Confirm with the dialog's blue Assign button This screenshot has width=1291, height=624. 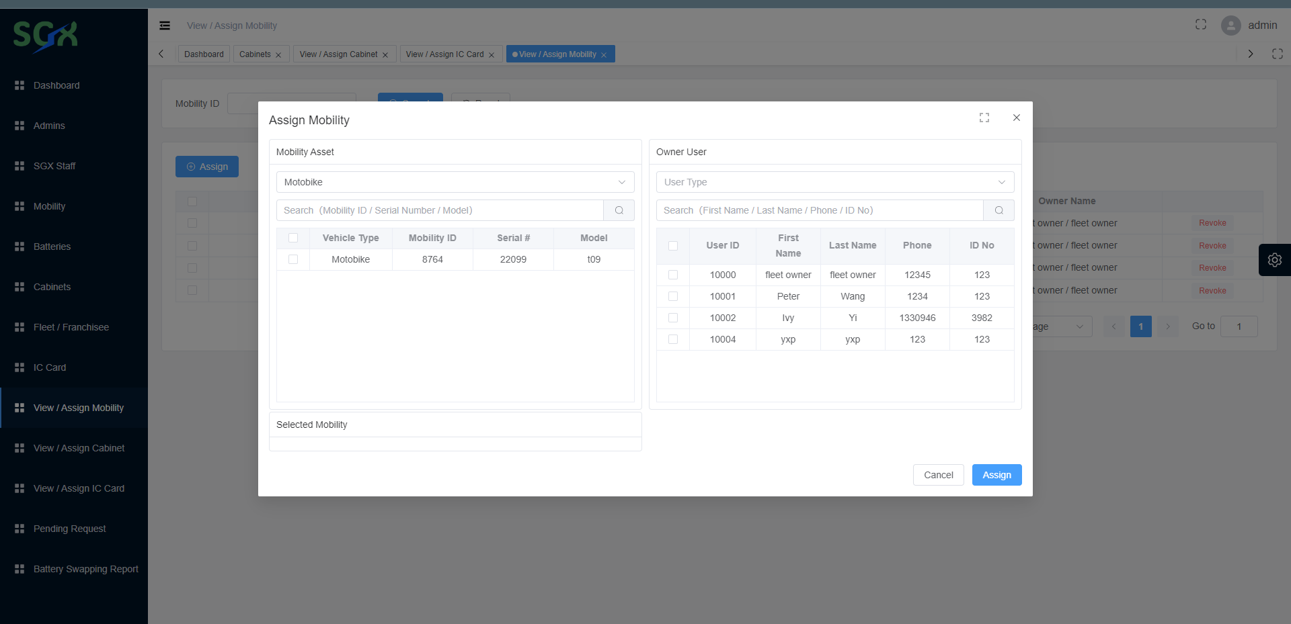997,475
